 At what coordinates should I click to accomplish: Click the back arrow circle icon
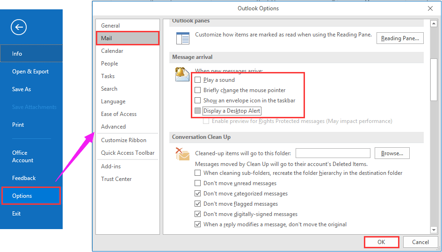(x=19, y=27)
